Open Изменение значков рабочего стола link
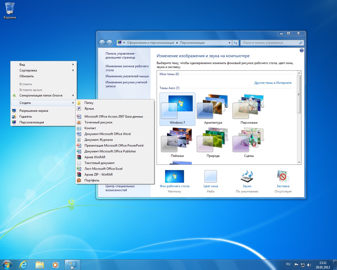Screen dimensions: 337x270 [x=127, y=68]
